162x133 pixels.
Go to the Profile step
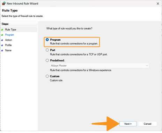(8, 45)
